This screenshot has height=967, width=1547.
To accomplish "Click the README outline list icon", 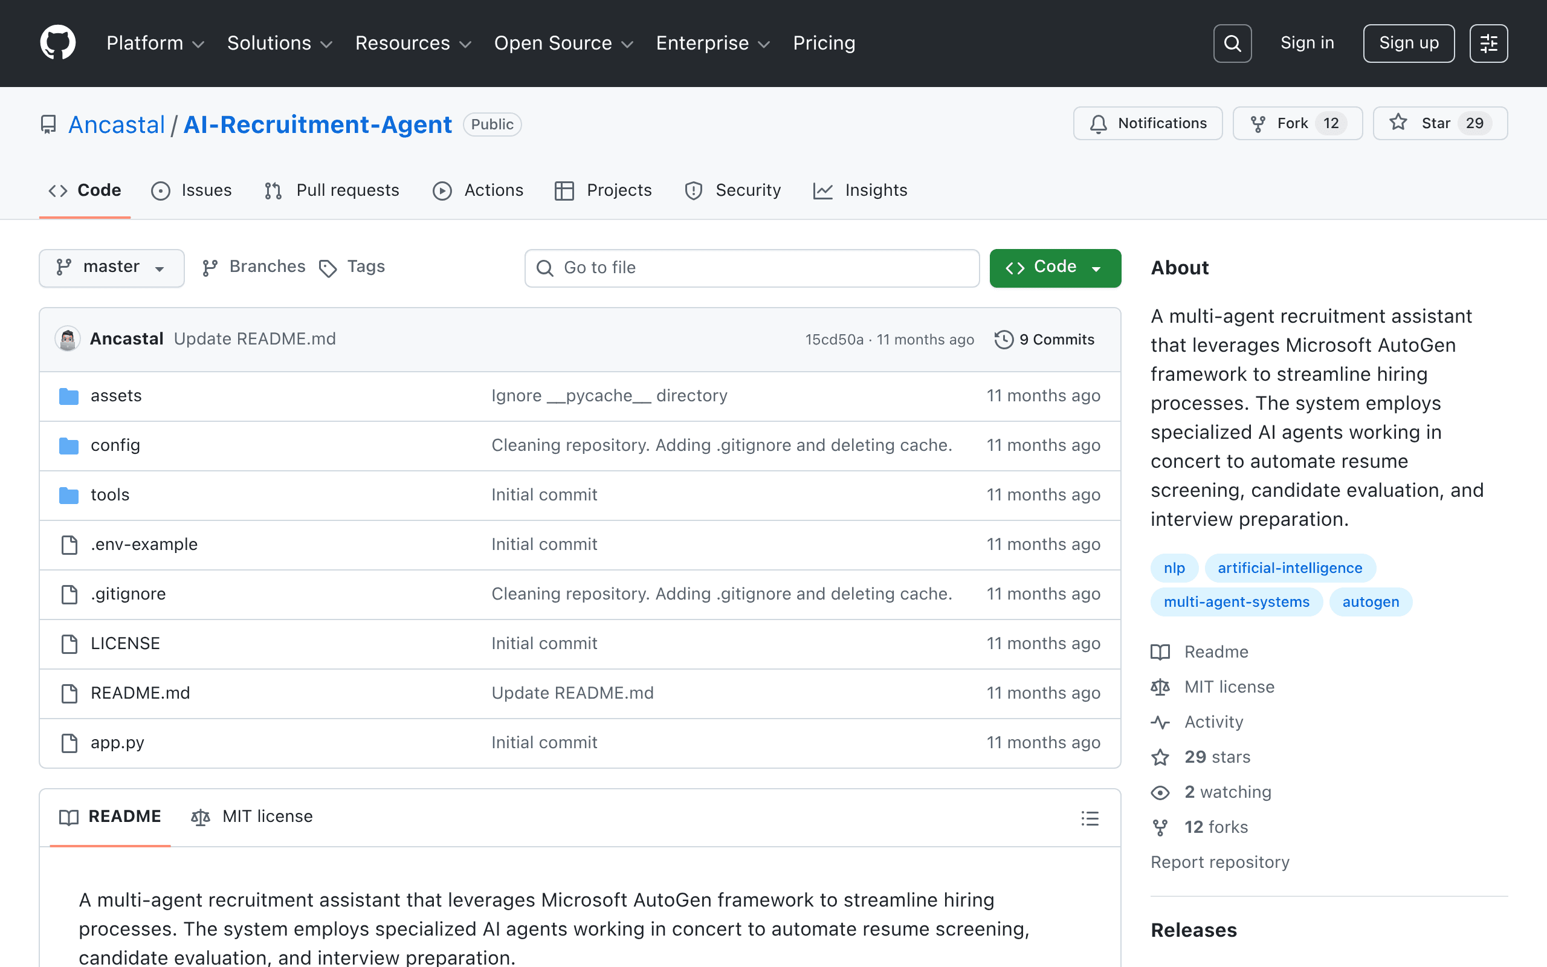I will (1090, 818).
